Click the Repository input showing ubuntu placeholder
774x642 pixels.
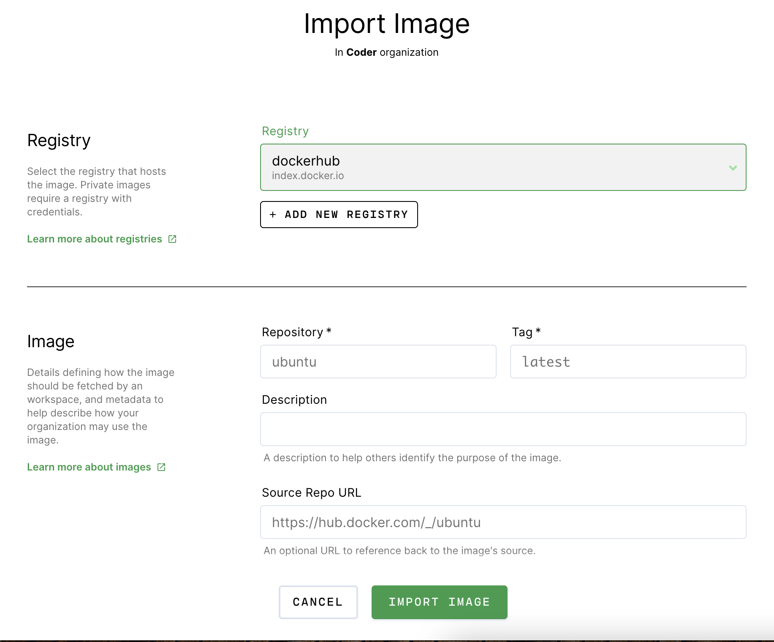point(378,362)
